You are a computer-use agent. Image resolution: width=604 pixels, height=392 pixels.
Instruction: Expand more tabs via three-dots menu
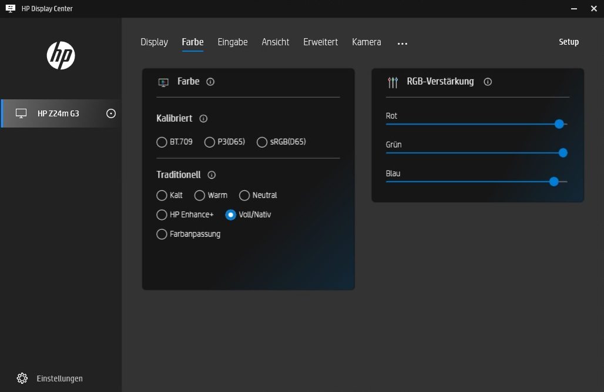tap(402, 43)
